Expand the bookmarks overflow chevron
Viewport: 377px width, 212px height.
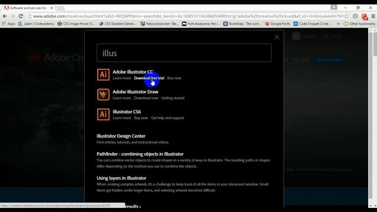(x=338, y=24)
